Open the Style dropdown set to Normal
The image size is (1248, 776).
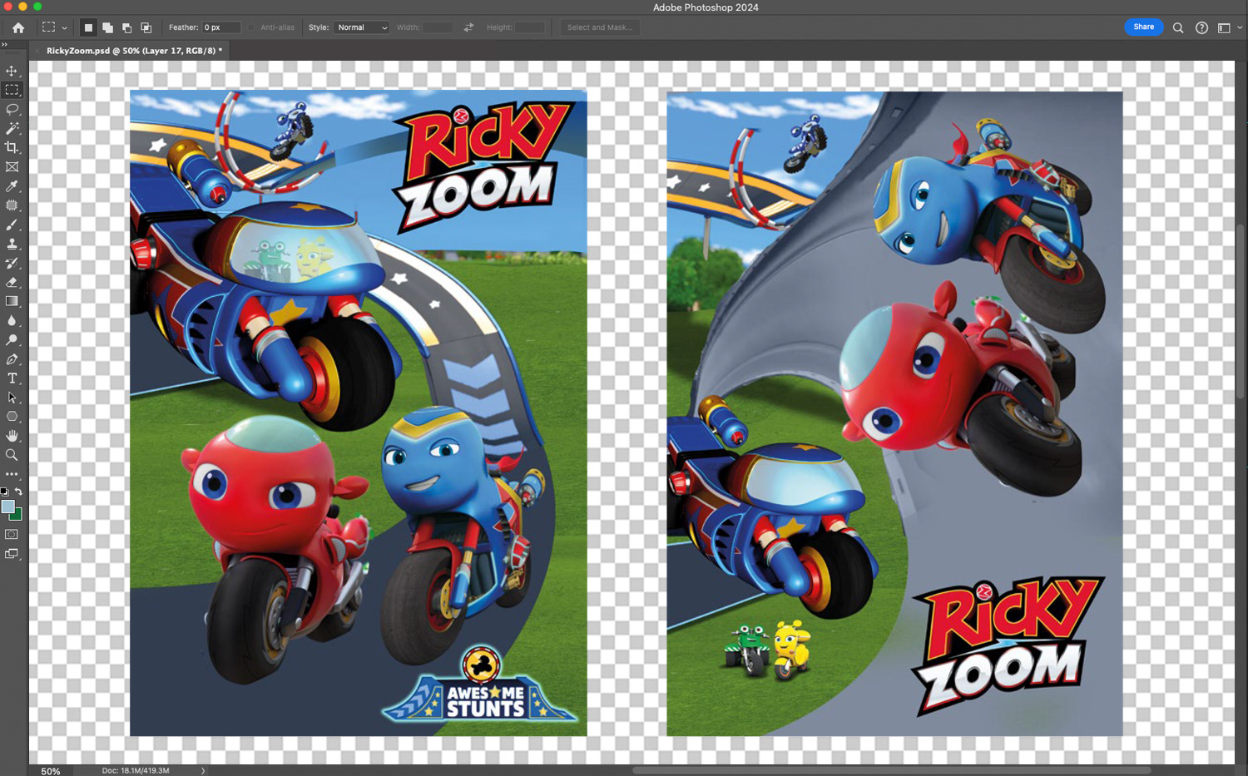[x=362, y=27]
